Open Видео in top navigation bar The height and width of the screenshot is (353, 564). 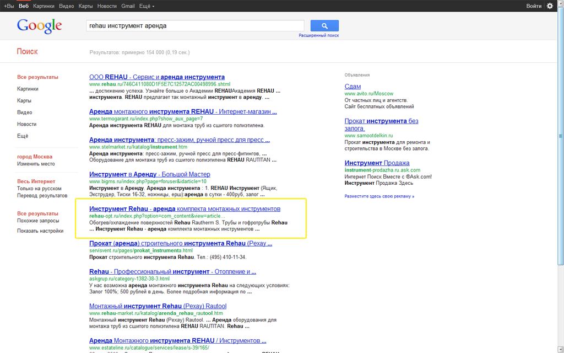pos(67,6)
